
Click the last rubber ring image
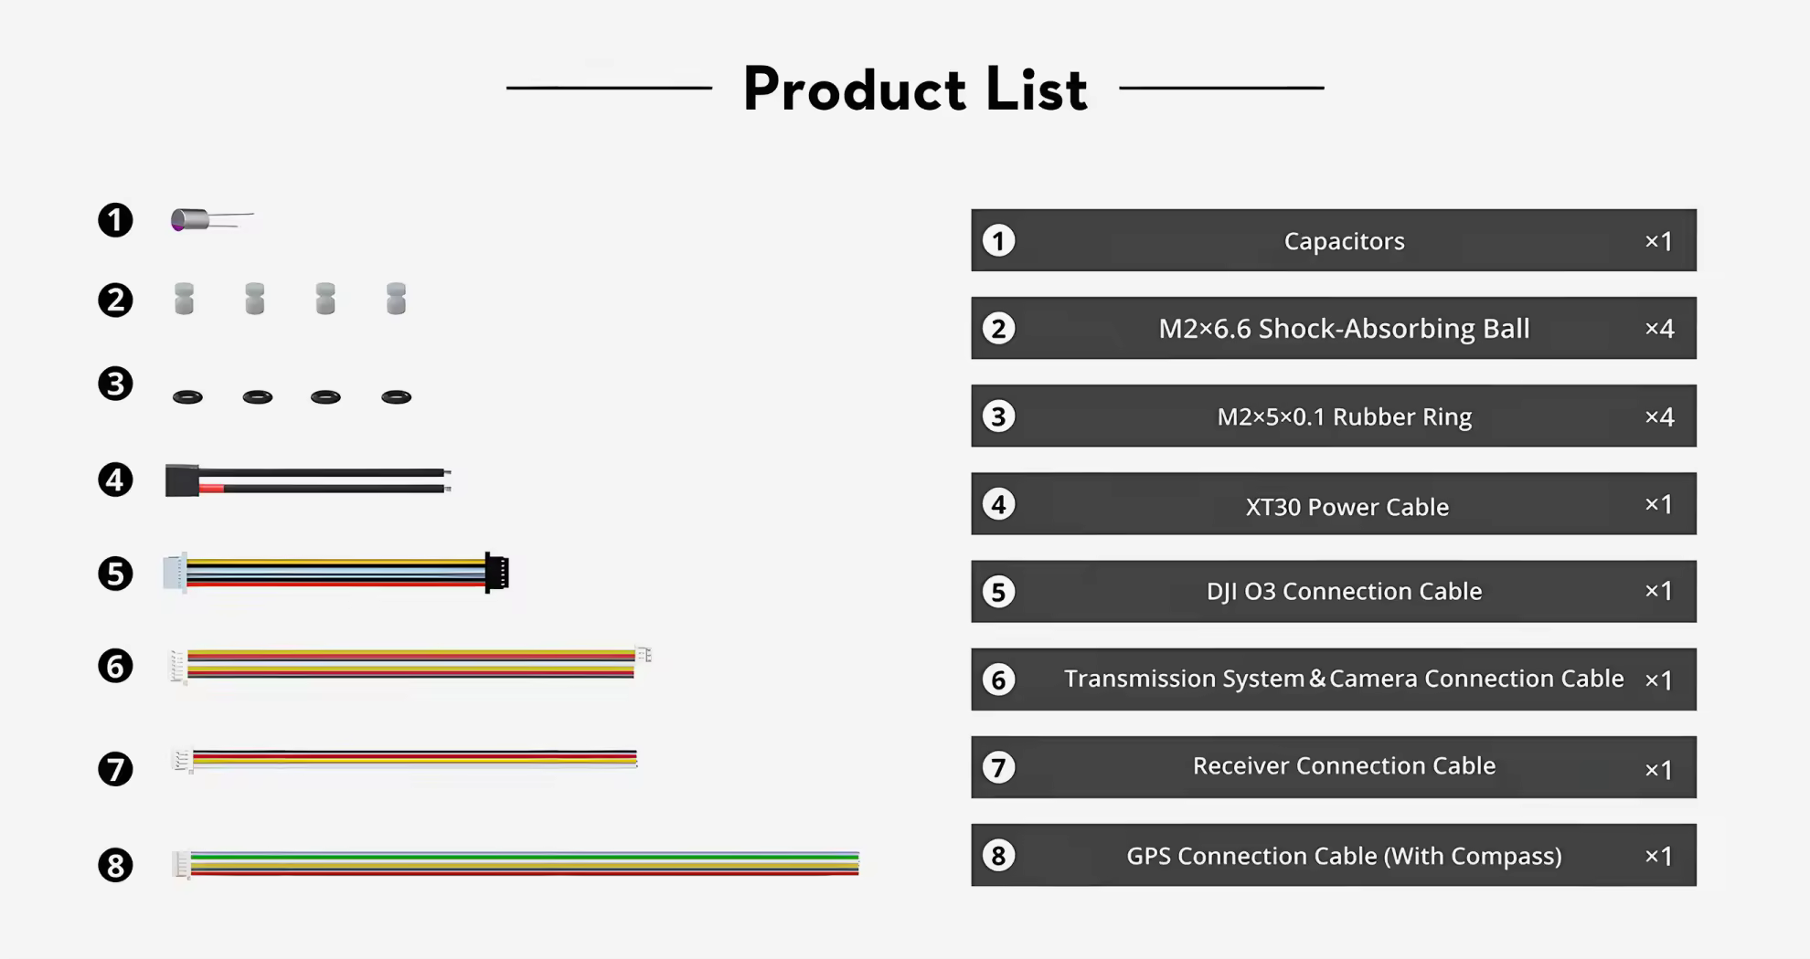click(396, 396)
